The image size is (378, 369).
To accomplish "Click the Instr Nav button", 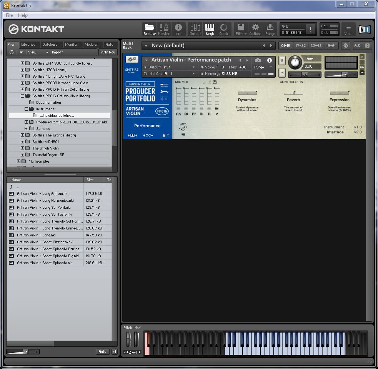I will click(108, 52).
